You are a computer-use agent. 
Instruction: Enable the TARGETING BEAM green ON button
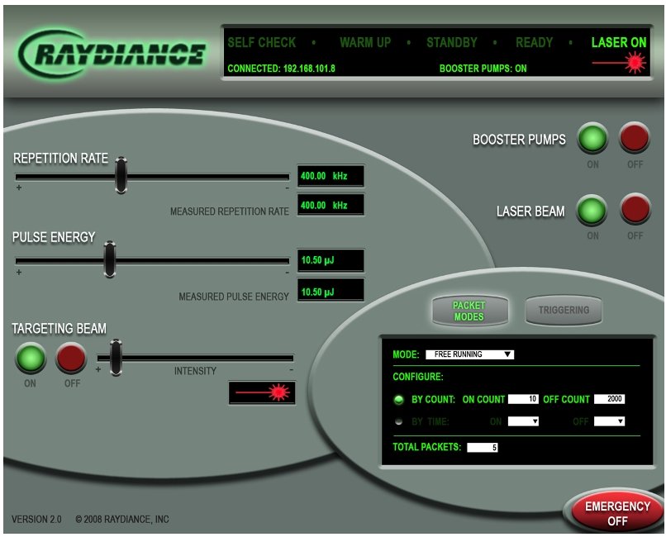click(32, 359)
